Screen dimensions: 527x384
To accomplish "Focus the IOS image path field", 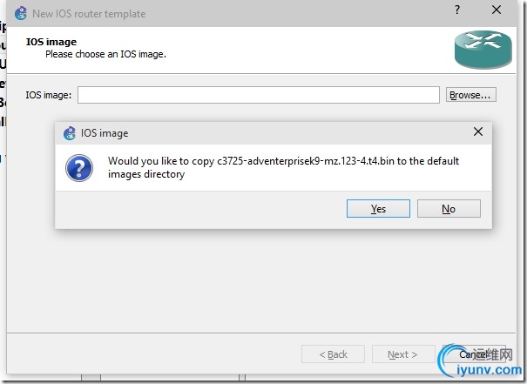I will [x=259, y=95].
